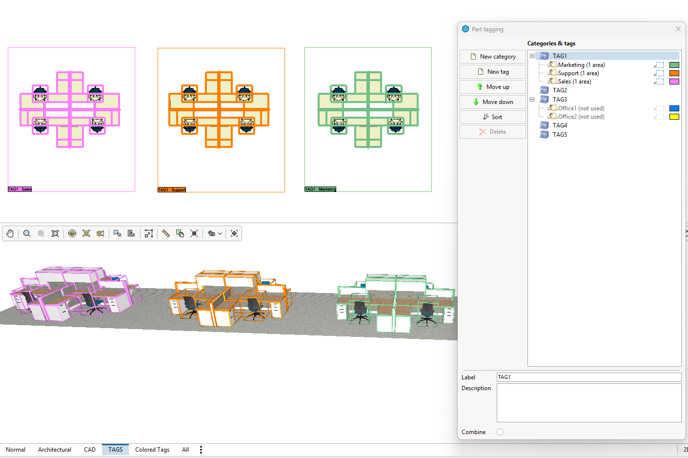The width and height of the screenshot is (688, 458).
Task: Toggle area selection icon for Marketing tag
Action: pos(659,65)
